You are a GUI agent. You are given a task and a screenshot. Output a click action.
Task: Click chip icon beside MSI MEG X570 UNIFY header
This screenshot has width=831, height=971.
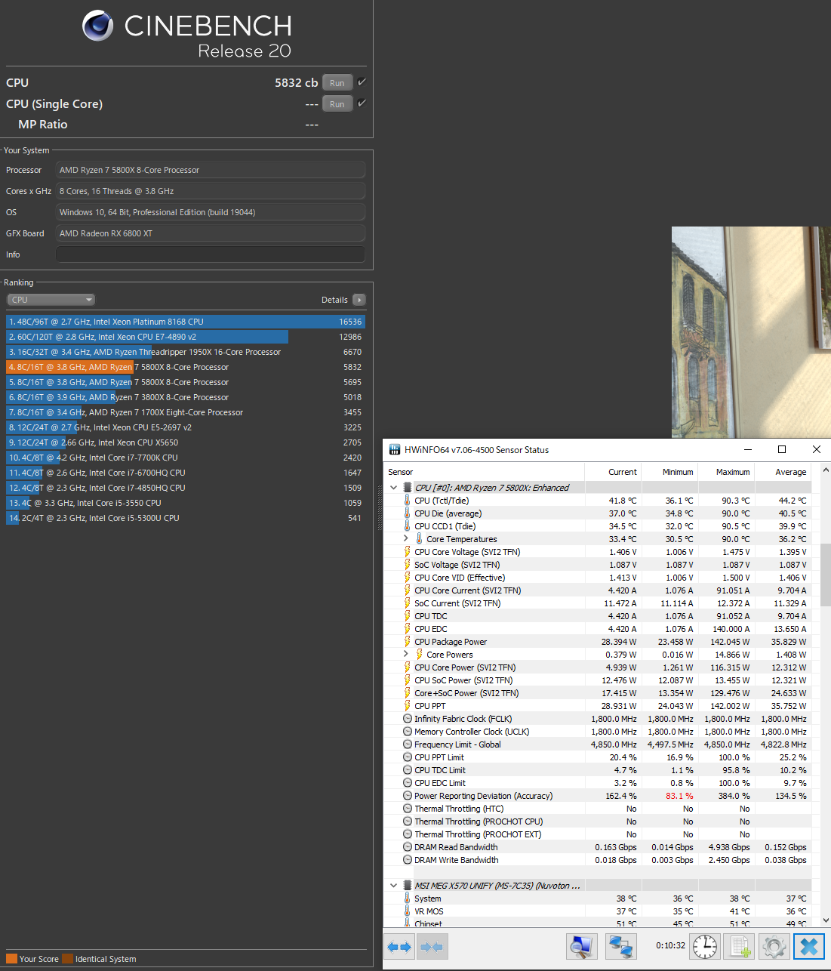pyautogui.click(x=408, y=885)
